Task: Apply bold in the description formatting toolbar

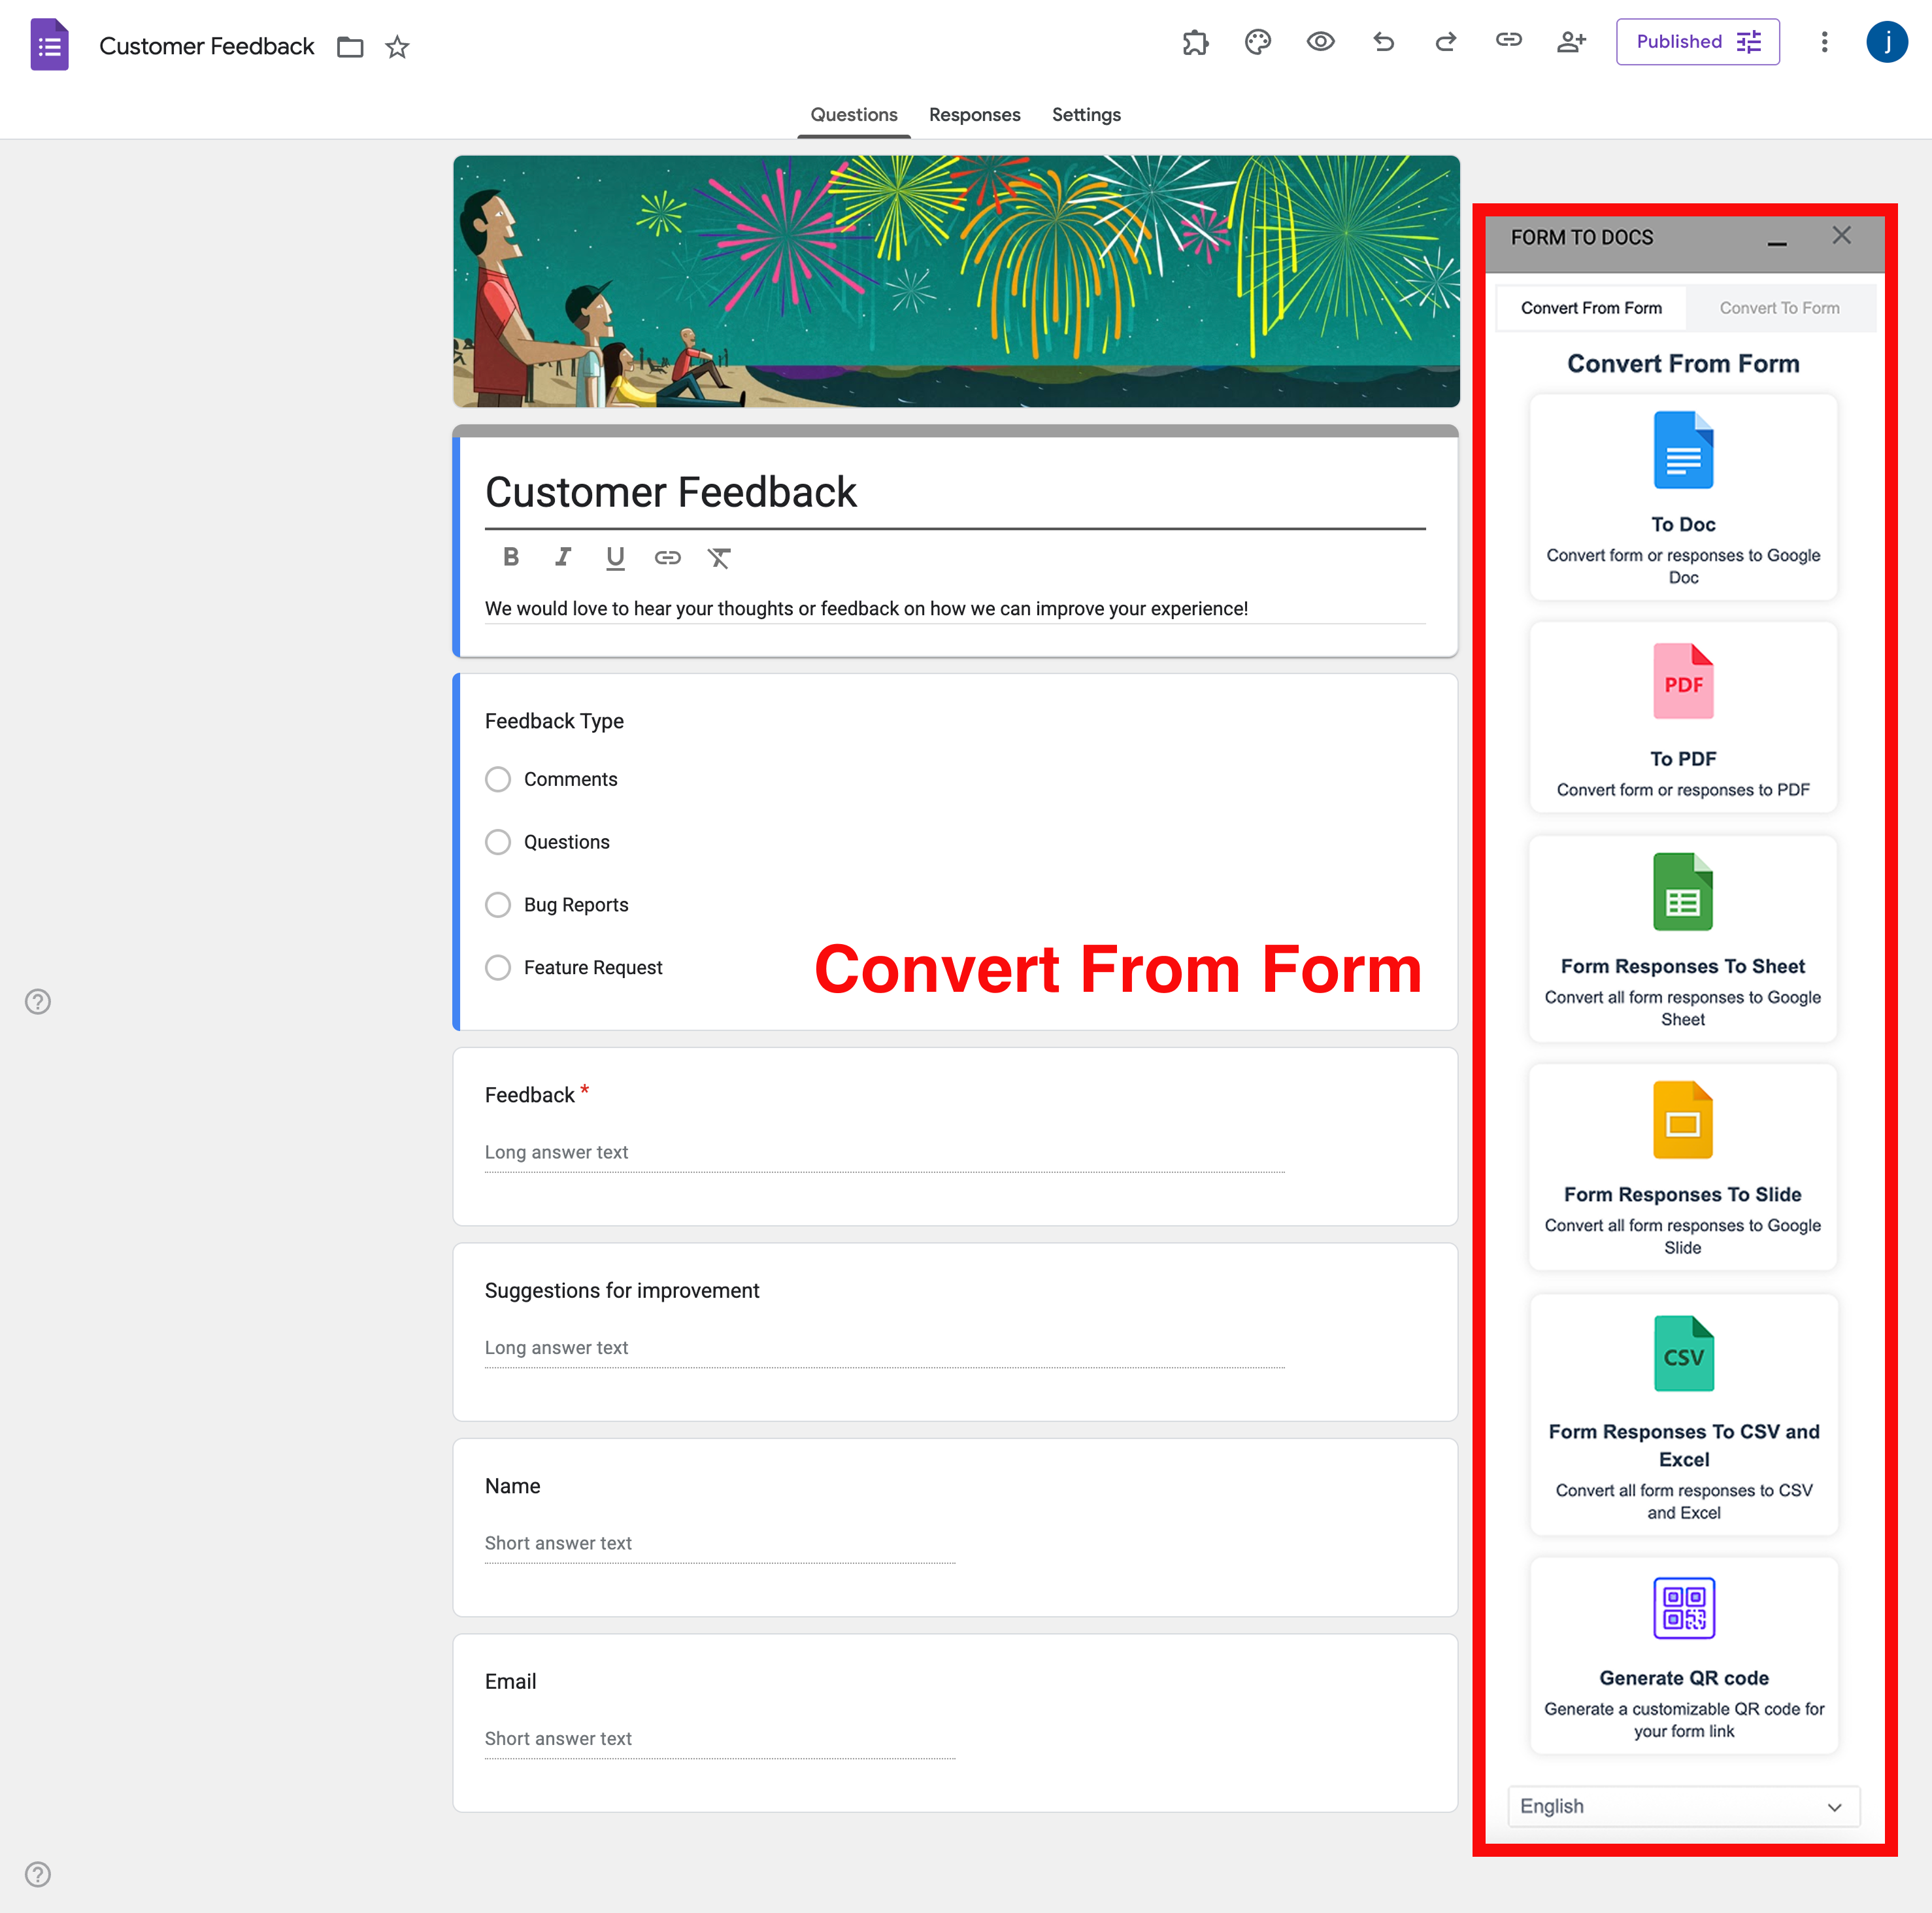Action: point(511,557)
